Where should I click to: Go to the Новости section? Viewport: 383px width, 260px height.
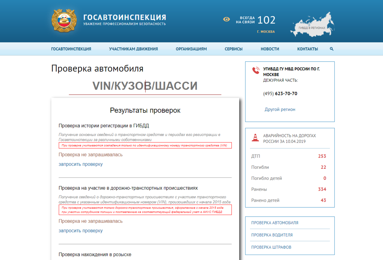click(270, 49)
